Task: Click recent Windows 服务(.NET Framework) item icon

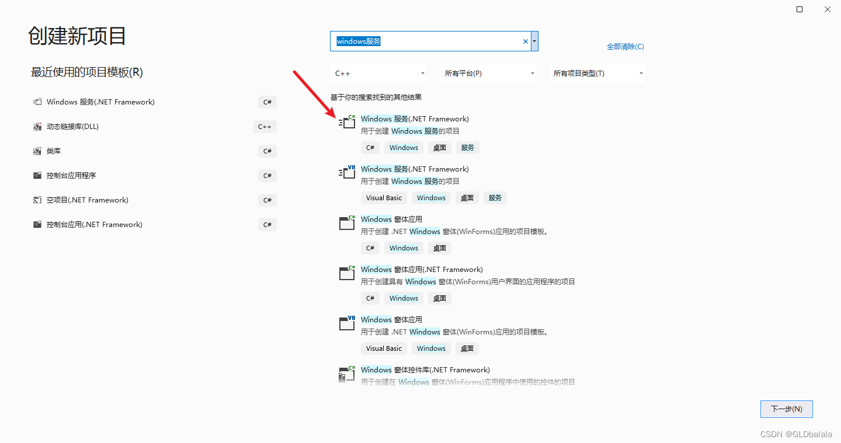Action: click(37, 102)
